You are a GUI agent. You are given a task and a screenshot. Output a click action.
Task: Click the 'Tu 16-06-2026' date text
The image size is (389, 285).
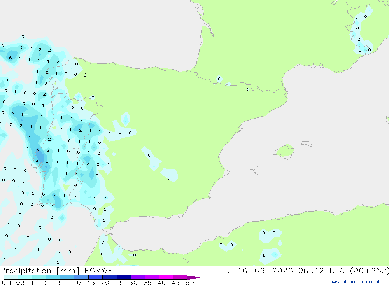[x=258, y=271]
